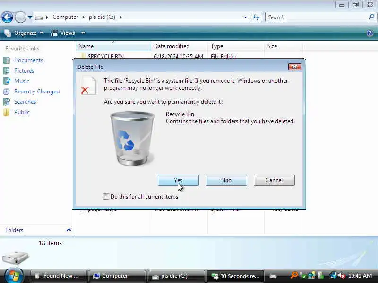The height and width of the screenshot is (283, 378).
Task: Open the Public favorite link
Action: pyautogui.click(x=22, y=112)
